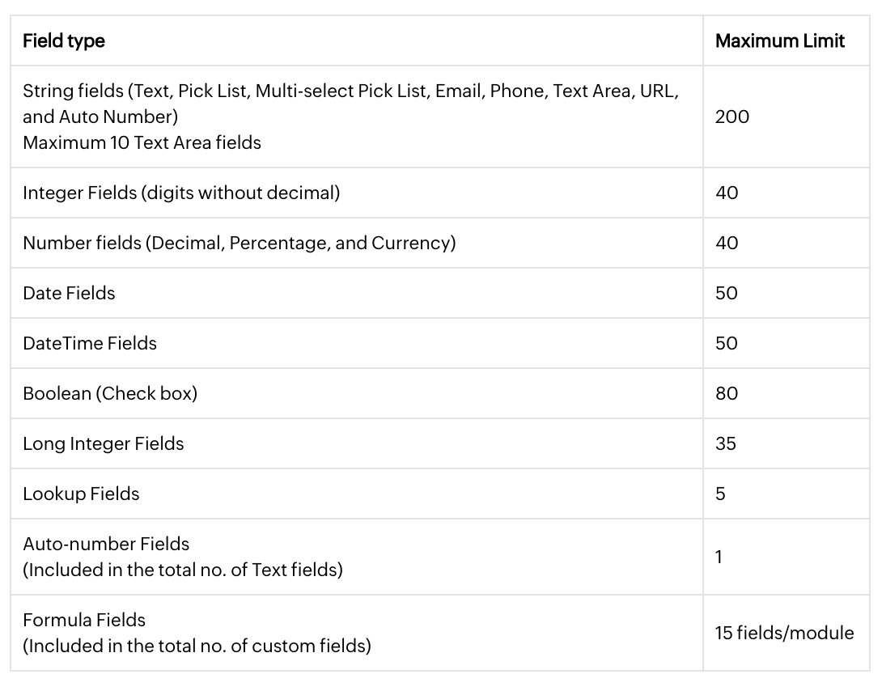This screenshot has width=882, height=691.
Task: Click the limit value beside Integer Fields
Action: (726, 193)
